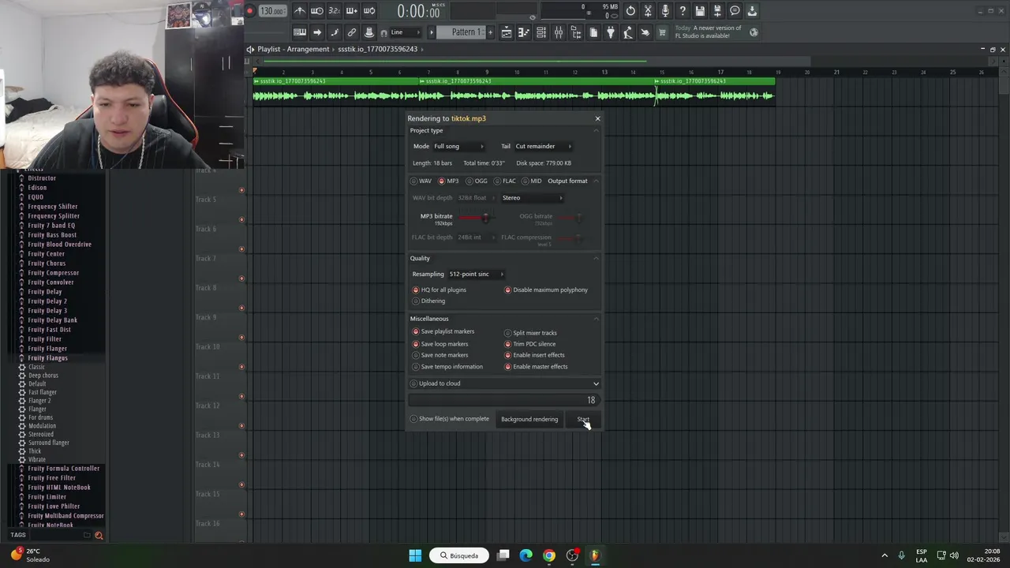This screenshot has width=1010, height=568.
Task: Open the View browser icon
Action: (576, 32)
